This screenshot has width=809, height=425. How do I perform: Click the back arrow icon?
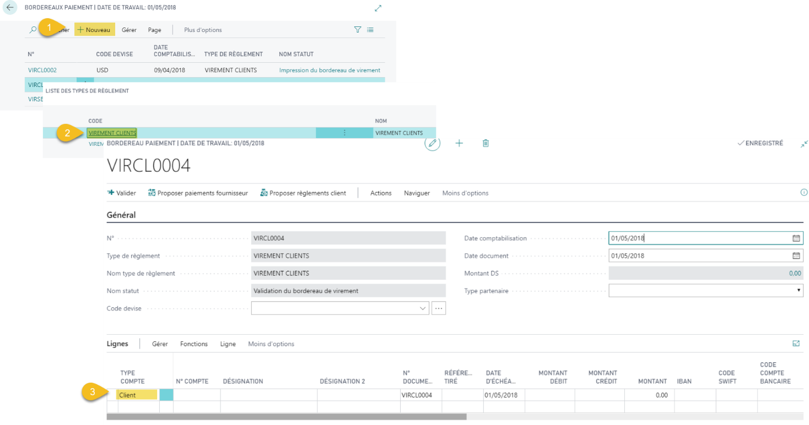click(10, 8)
